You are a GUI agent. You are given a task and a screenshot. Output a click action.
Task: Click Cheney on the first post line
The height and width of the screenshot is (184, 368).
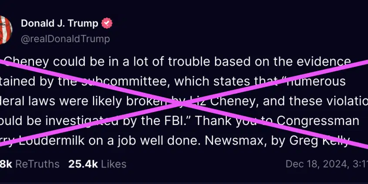[26, 62]
